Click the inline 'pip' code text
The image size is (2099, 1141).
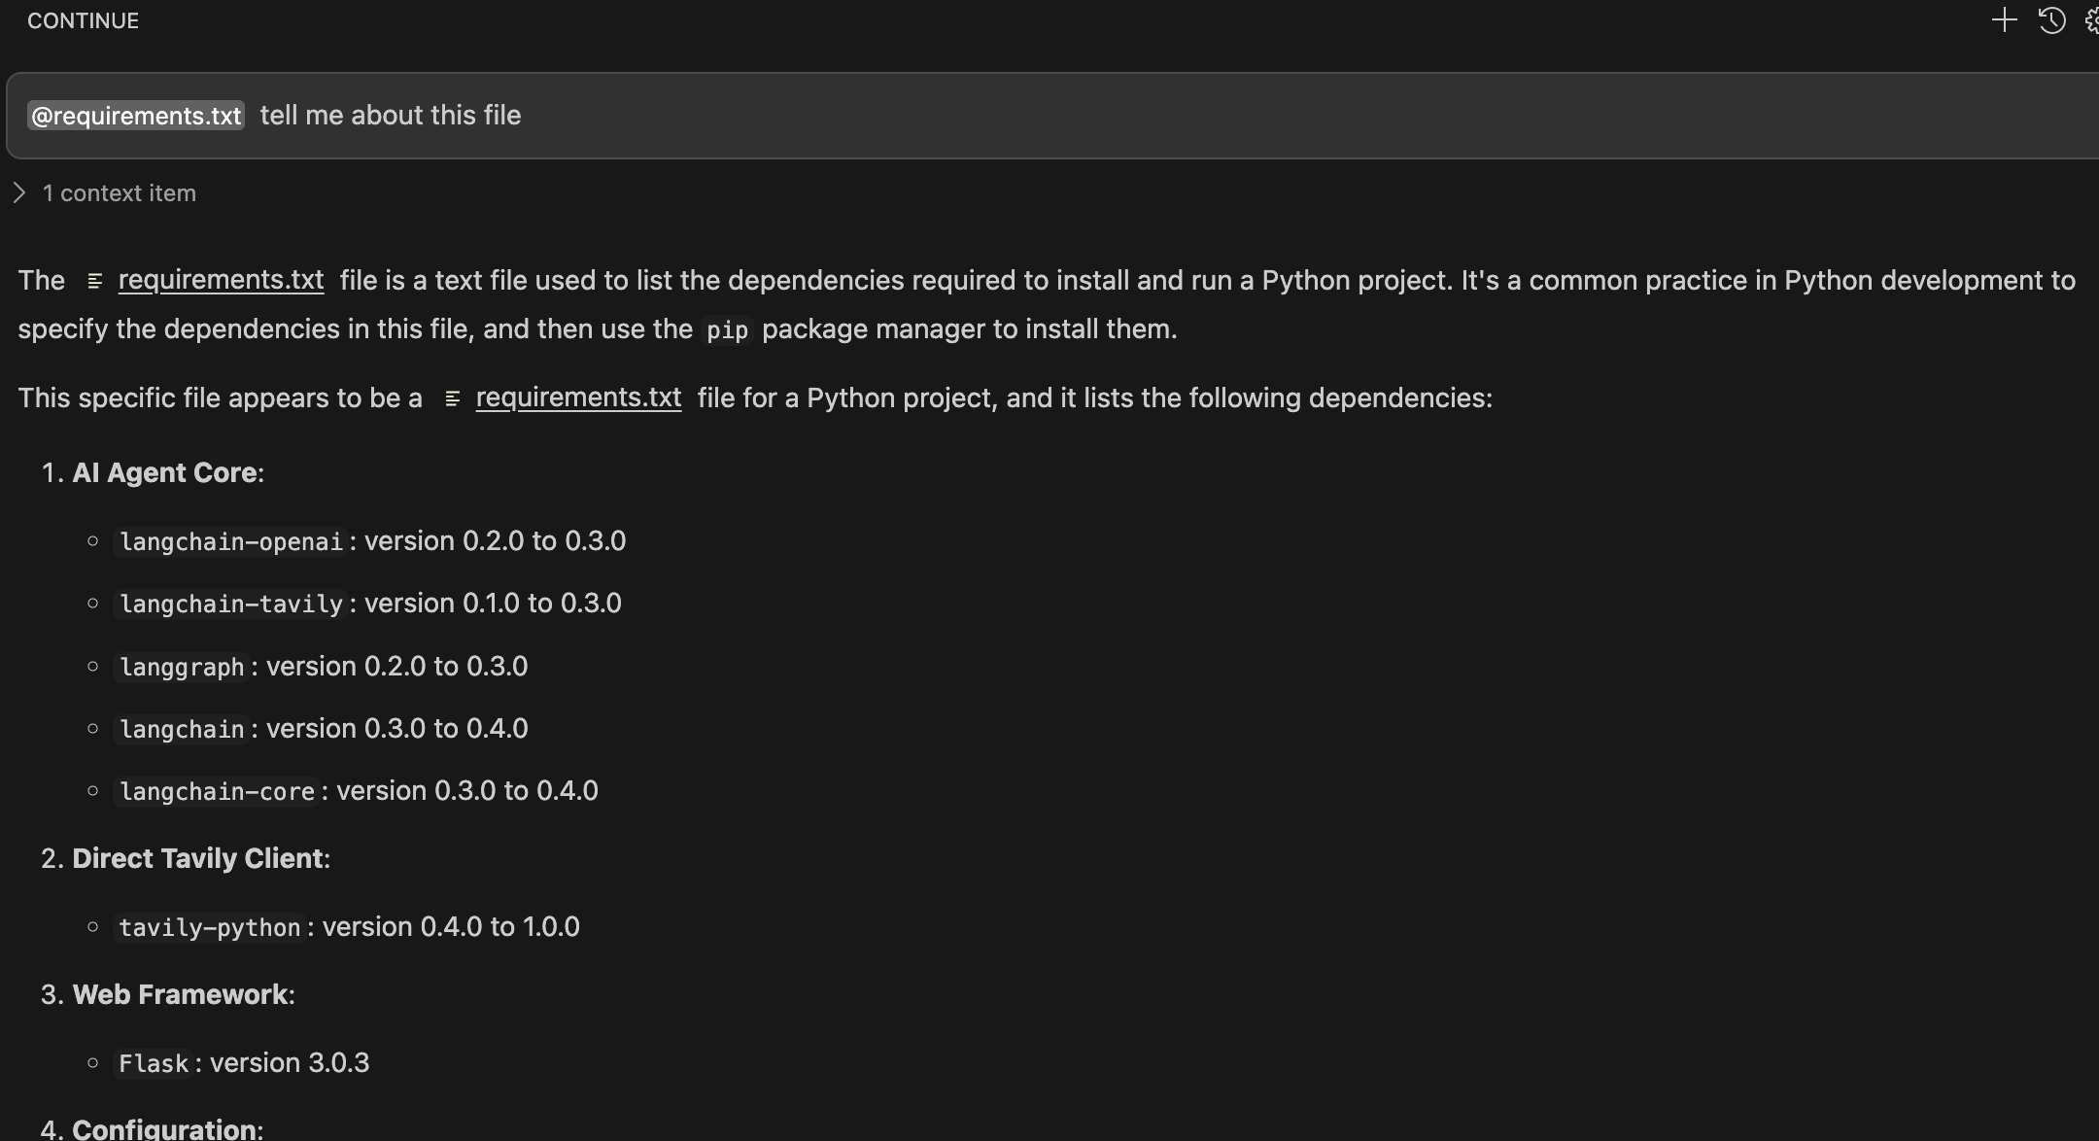[727, 330]
